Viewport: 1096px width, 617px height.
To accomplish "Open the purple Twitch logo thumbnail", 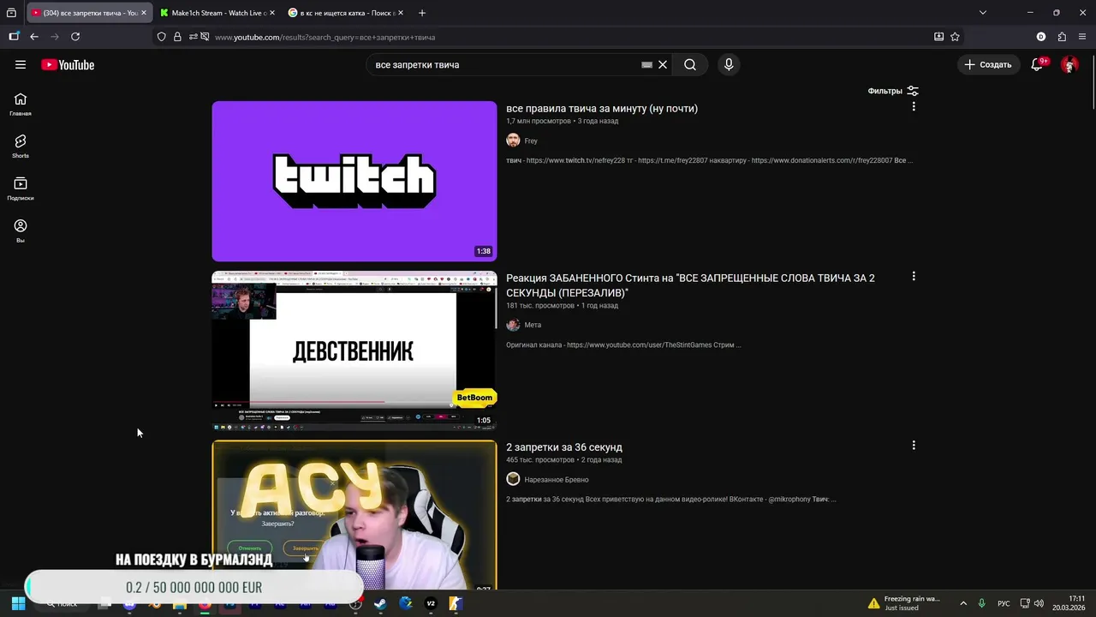I will pyautogui.click(x=354, y=181).
